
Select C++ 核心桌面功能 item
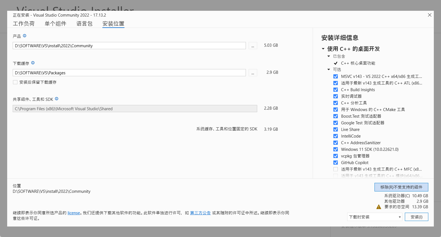358,63
